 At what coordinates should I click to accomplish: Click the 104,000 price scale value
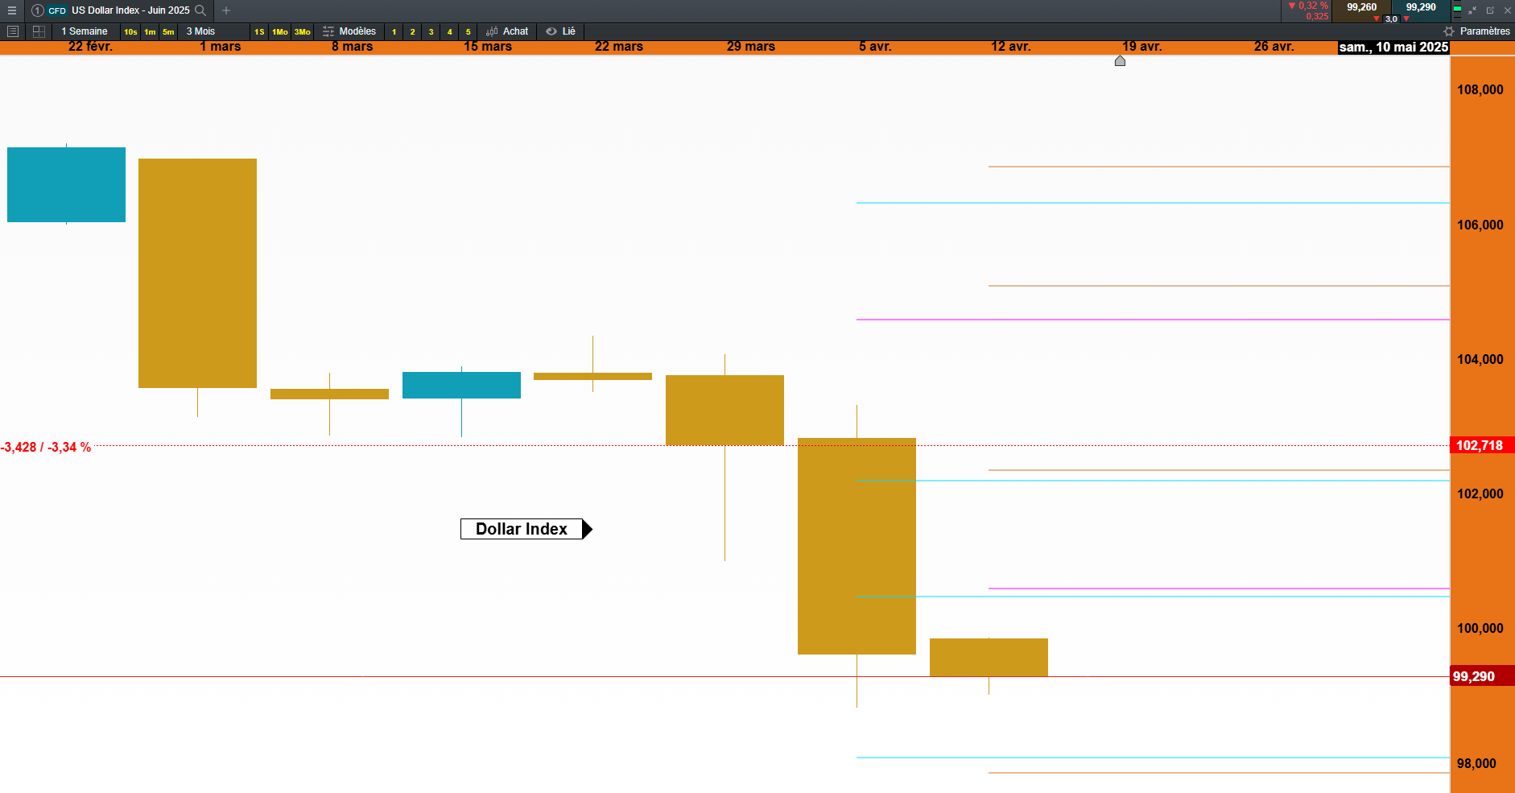(x=1480, y=360)
